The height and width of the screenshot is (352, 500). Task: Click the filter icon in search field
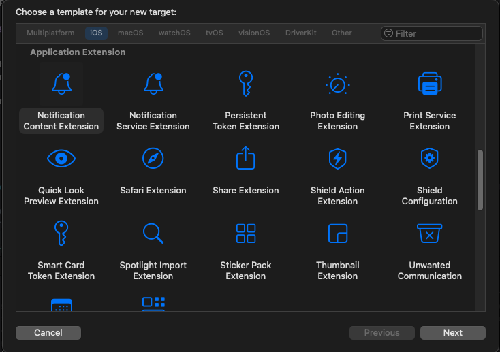pyautogui.click(x=388, y=33)
